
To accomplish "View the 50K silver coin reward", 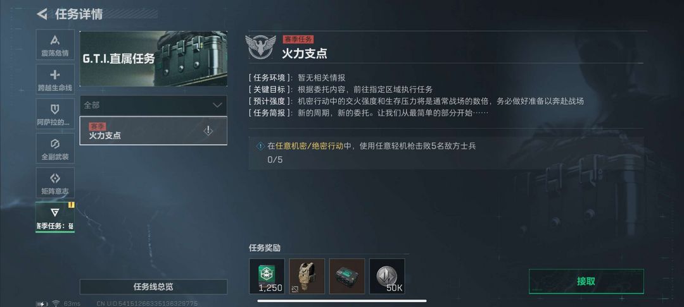I will [388, 276].
